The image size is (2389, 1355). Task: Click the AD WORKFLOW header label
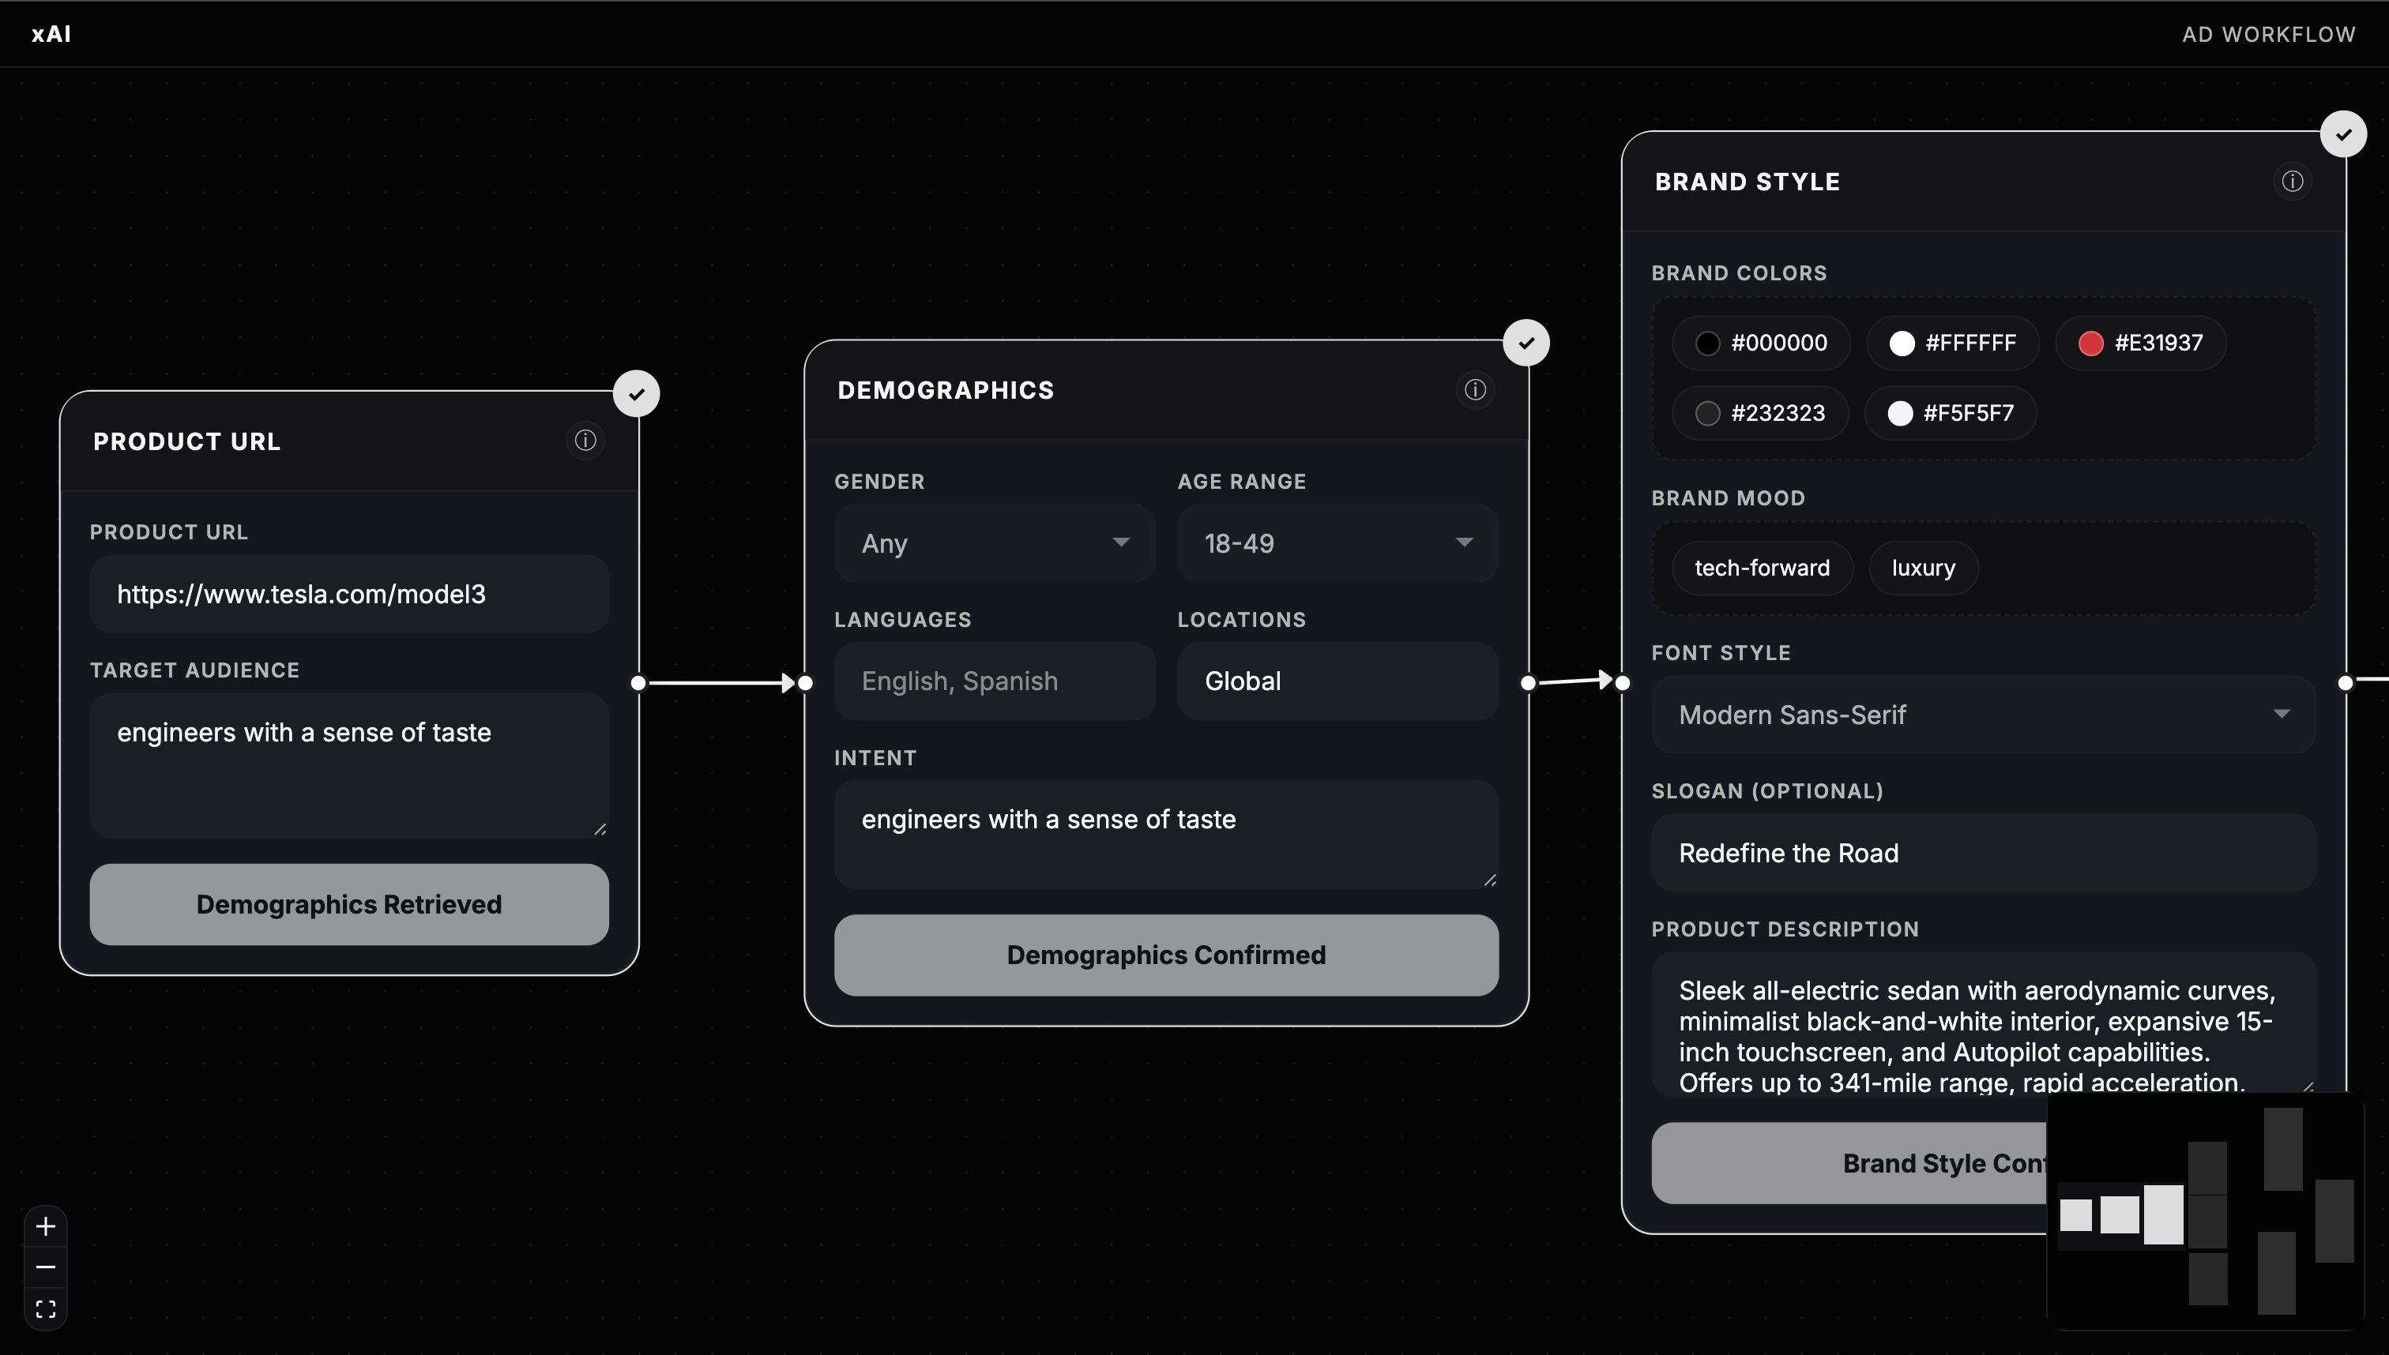click(2268, 35)
